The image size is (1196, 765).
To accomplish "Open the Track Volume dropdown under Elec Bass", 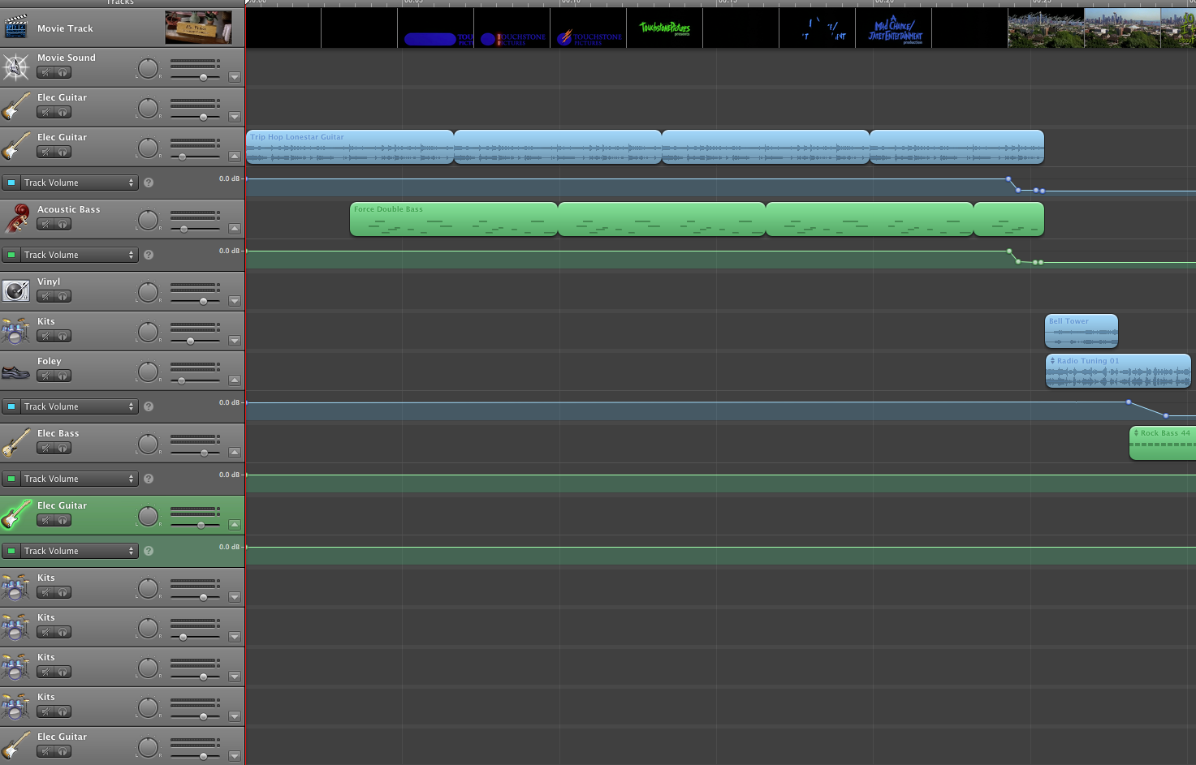I will pos(79,479).
